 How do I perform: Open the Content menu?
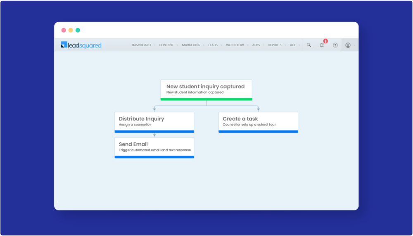[x=166, y=45]
